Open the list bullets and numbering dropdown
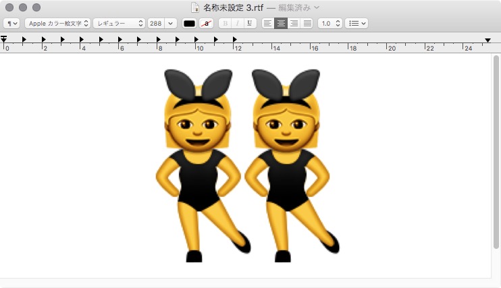The image size is (501, 288). click(x=357, y=24)
